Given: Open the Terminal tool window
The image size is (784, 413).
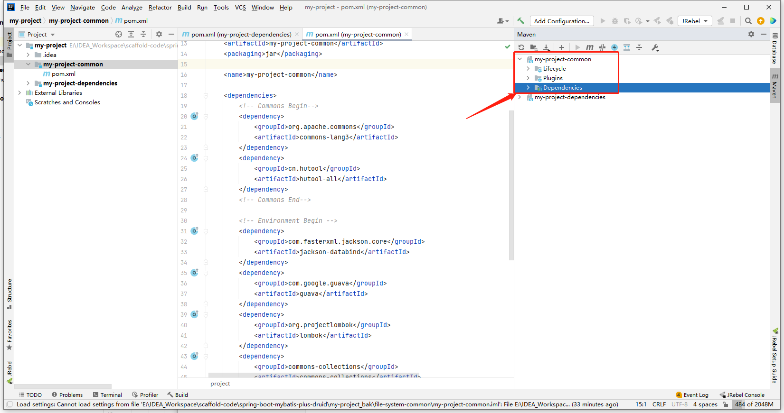Looking at the screenshot, I should 107,395.
